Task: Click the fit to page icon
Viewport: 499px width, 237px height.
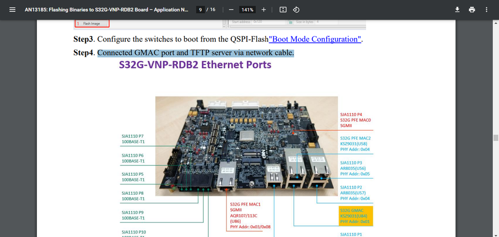Action: (283, 9)
